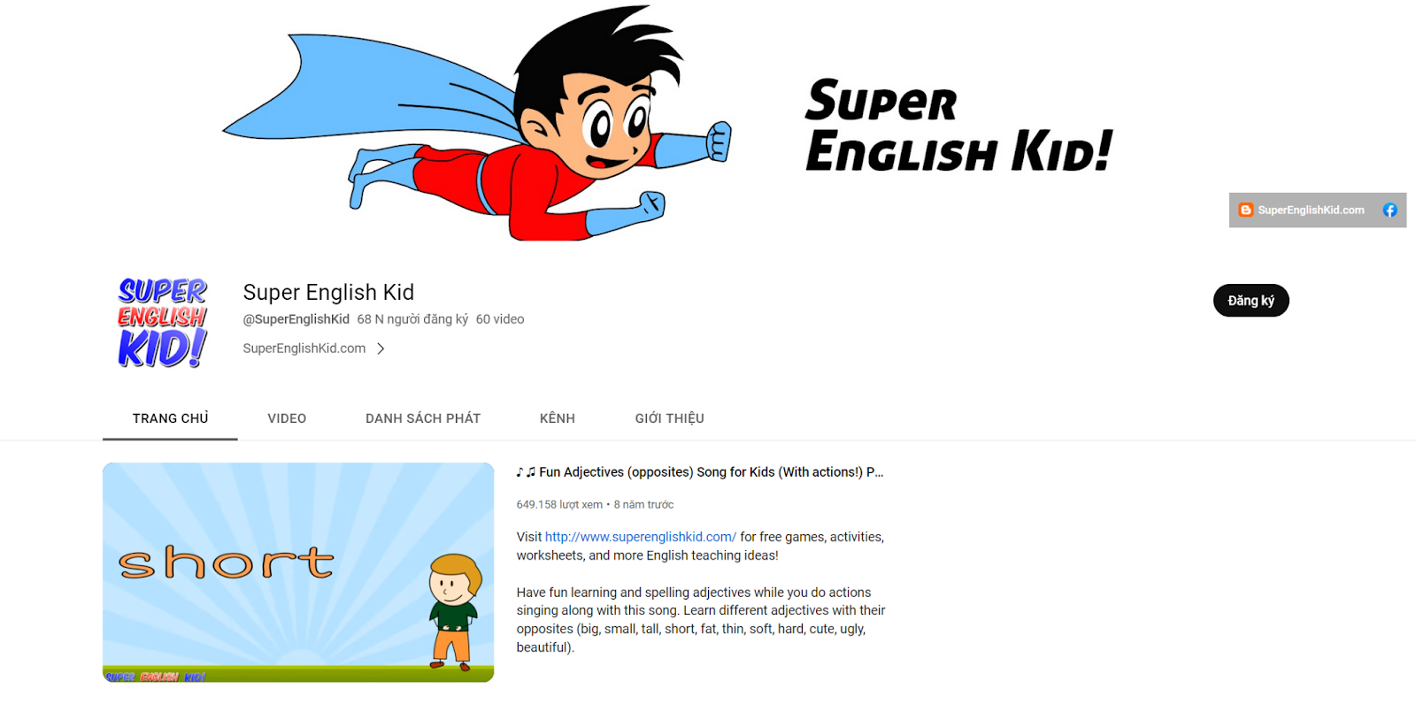The image size is (1416, 704).
Task: Expand channel links with the chevron arrow
Action: click(x=381, y=348)
